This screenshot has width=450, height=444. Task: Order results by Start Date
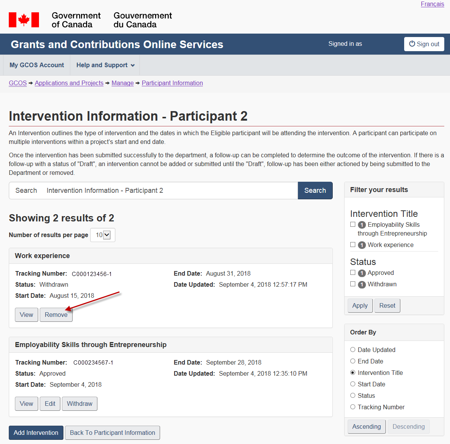353,384
